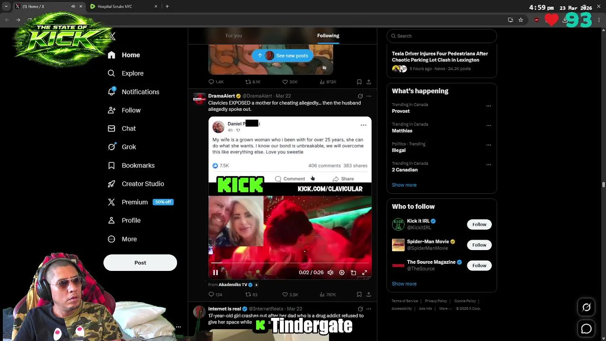606x341 pixels.
Task: Unmute the top post video
Action: point(324,68)
